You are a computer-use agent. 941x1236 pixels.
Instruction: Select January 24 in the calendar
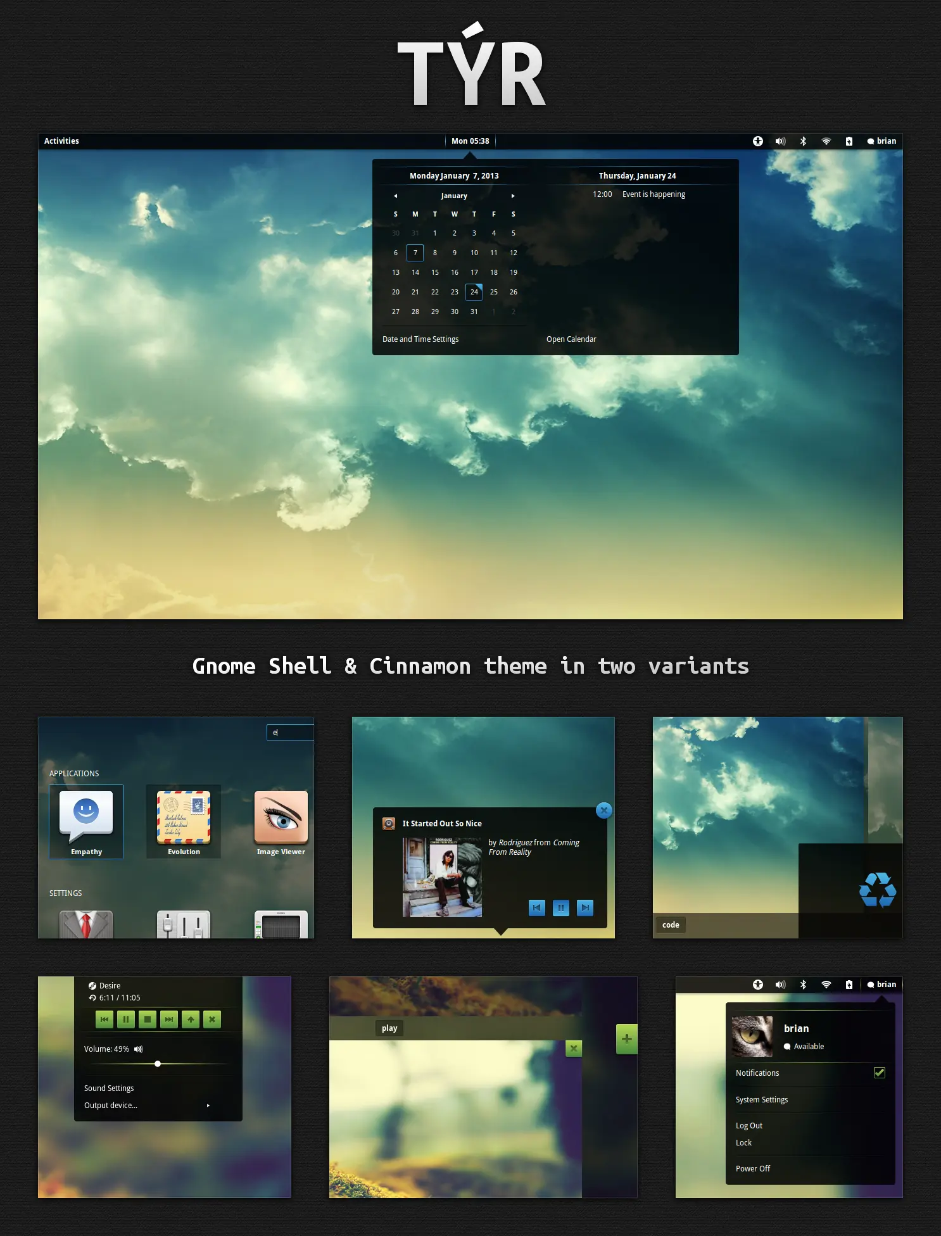474,292
